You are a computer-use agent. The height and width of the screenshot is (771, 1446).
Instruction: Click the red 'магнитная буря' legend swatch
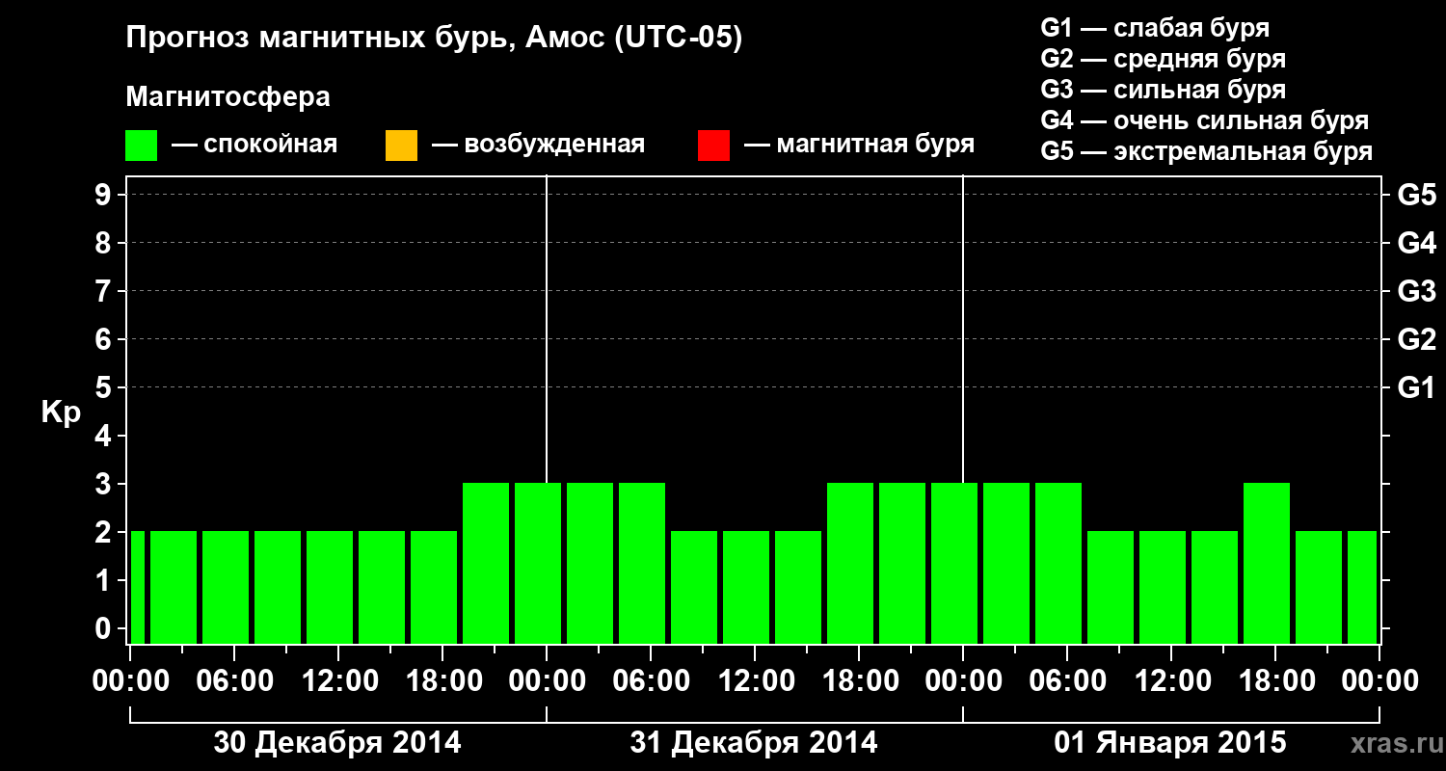(713, 146)
